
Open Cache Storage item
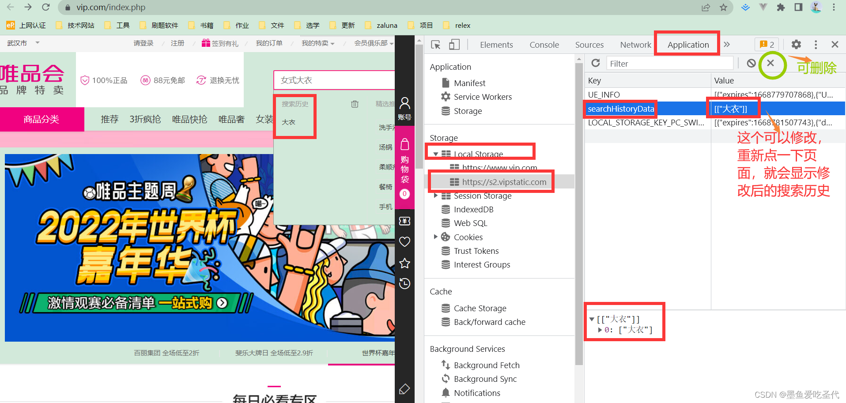click(480, 308)
